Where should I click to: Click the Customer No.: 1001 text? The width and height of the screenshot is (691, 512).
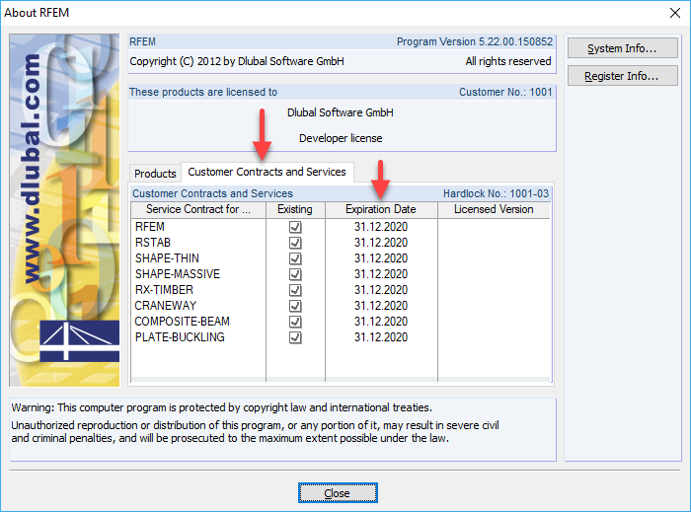505,92
